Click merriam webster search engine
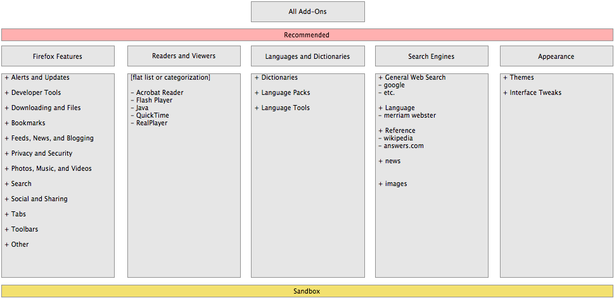 [409, 115]
